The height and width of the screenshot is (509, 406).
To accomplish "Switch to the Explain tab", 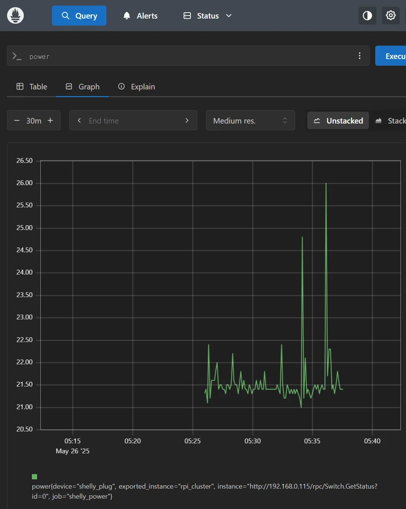I will click(x=136, y=86).
